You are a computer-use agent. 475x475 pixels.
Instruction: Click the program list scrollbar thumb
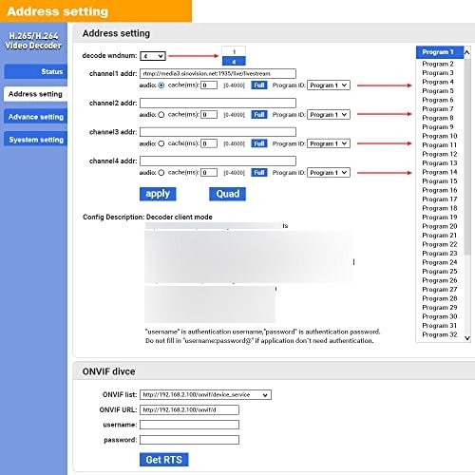[x=467, y=157]
